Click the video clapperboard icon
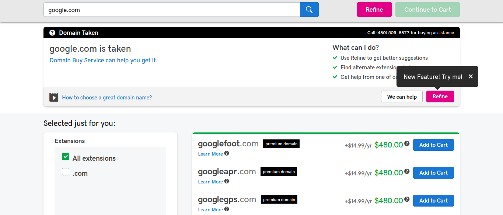503x215 pixels. coord(54,97)
